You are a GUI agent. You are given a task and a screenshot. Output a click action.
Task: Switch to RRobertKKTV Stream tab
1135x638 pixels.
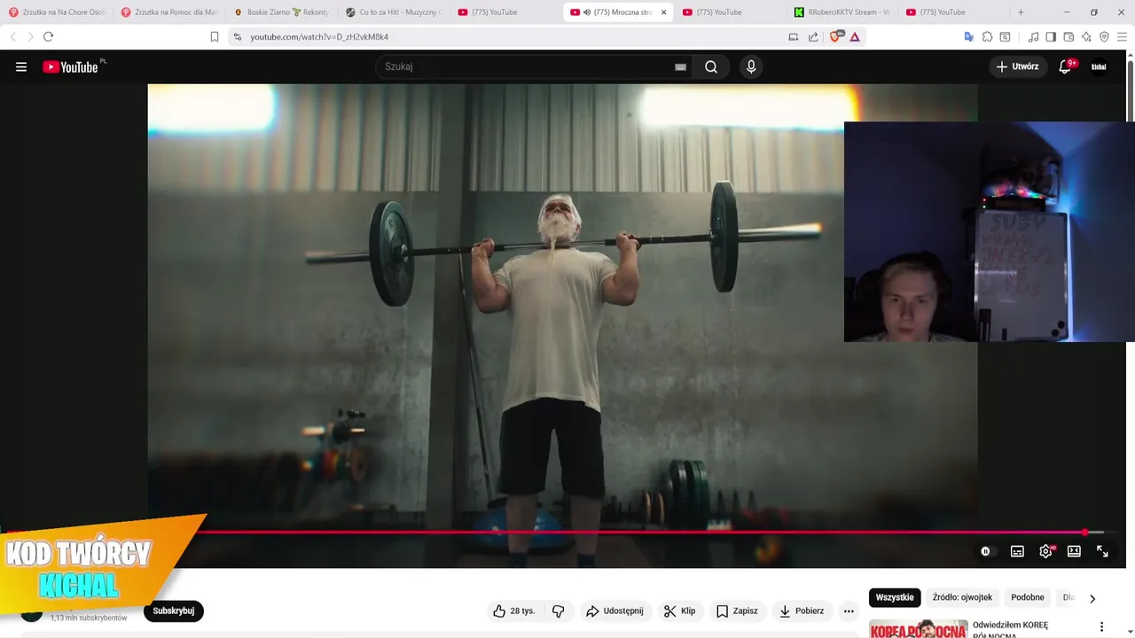[x=841, y=12]
